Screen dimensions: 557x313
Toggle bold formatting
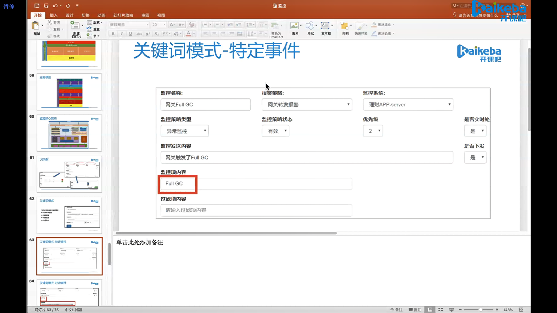tap(113, 34)
